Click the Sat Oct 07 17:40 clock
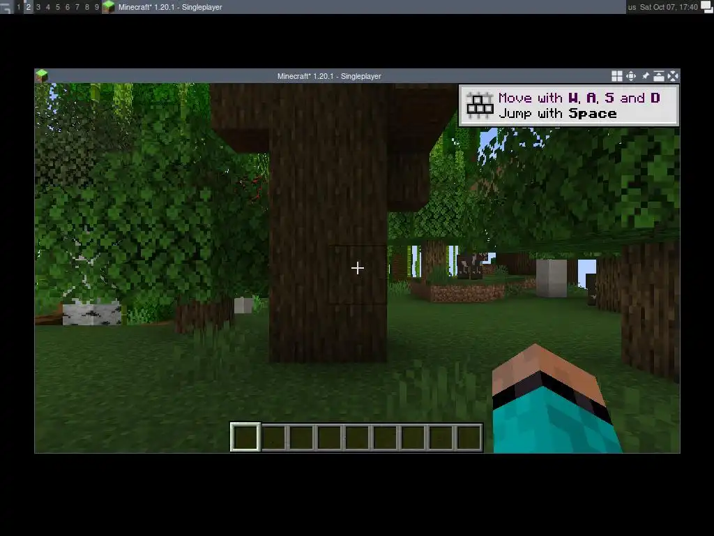The width and height of the screenshot is (714, 536). 669,7
